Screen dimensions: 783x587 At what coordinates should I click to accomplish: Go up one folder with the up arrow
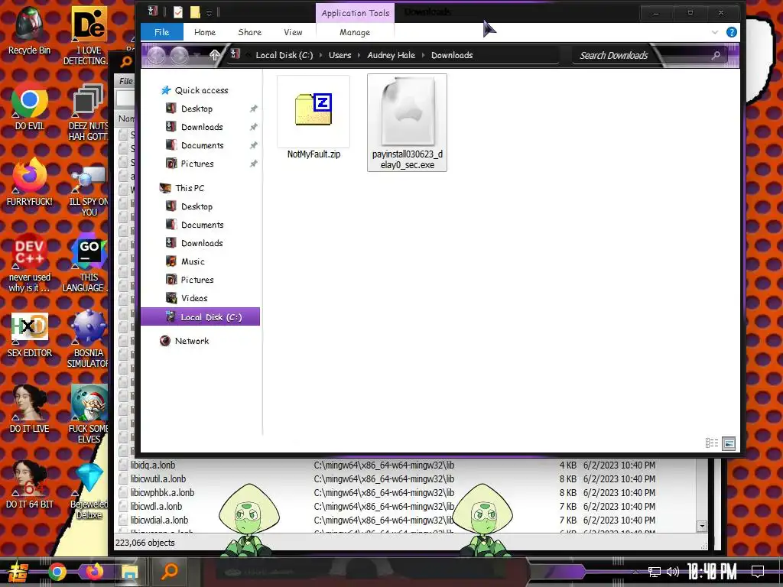tap(215, 55)
